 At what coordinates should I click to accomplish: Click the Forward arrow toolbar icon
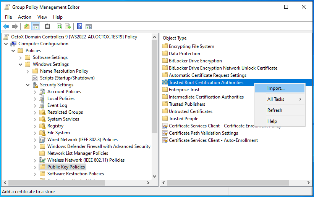pyautogui.click(x=15, y=26)
